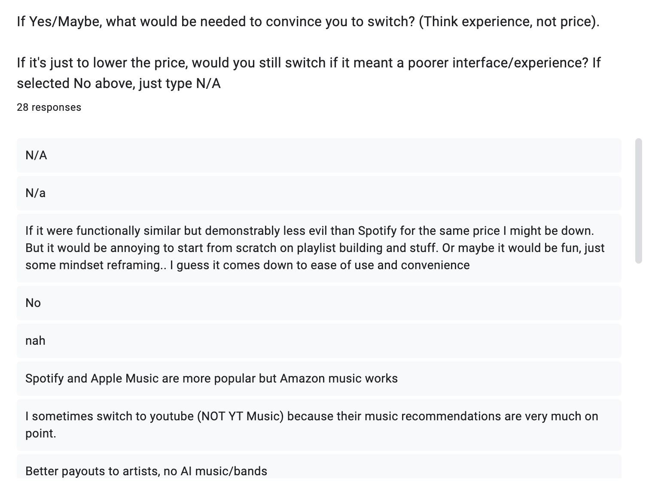Image resolution: width=652 pixels, height=498 pixels.
Task: Click the responses list scrollbar thumb
Action: point(638,200)
